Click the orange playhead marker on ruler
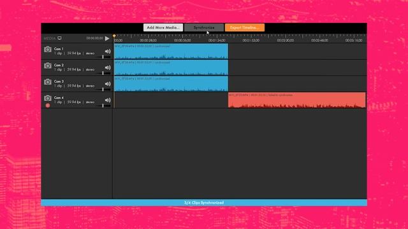 pyautogui.click(x=114, y=36)
